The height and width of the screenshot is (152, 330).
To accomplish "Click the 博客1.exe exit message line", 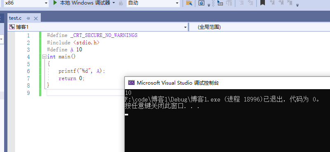I will click(x=222, y=99).
